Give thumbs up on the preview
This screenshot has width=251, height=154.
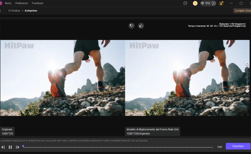(x=141, y=26)
